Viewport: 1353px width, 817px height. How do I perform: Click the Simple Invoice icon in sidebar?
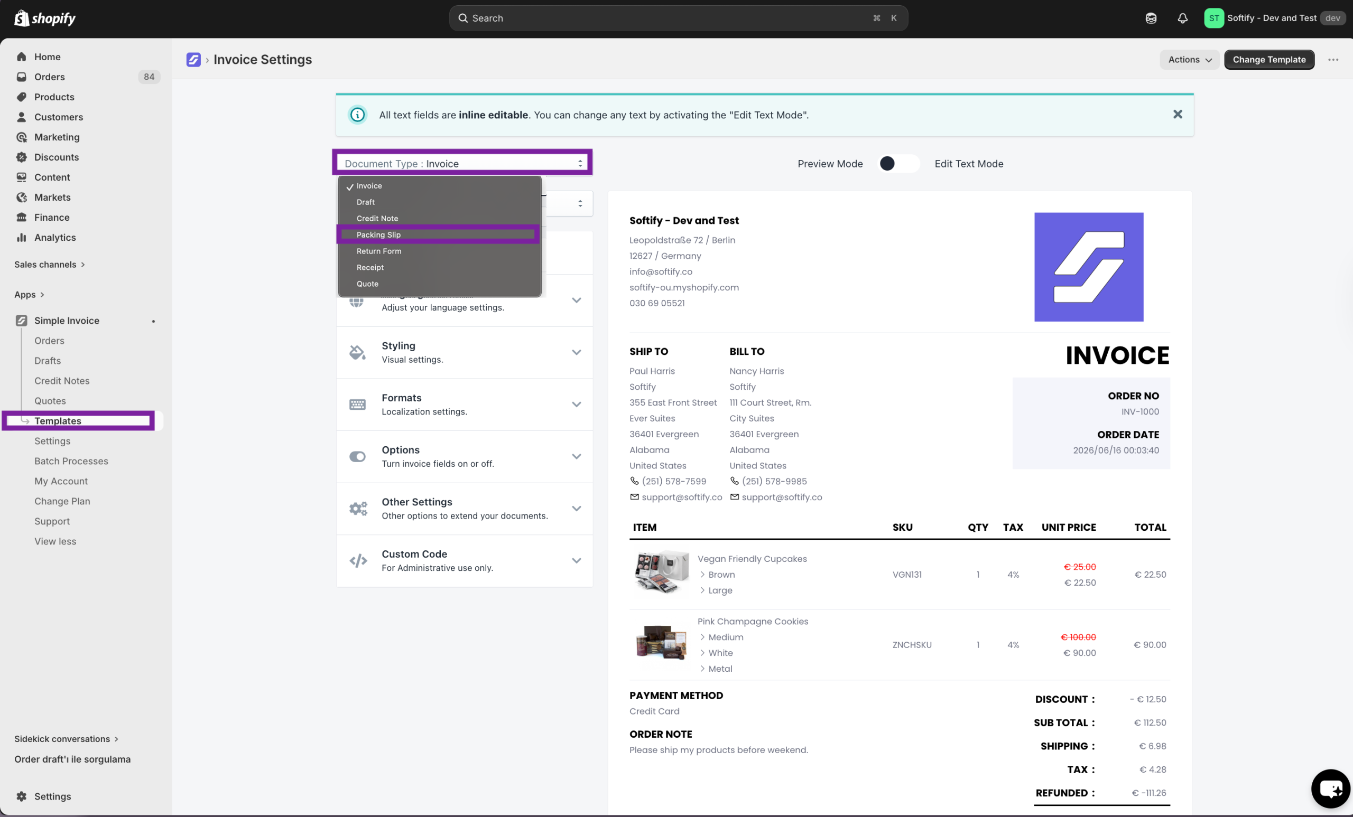point(22,321)
